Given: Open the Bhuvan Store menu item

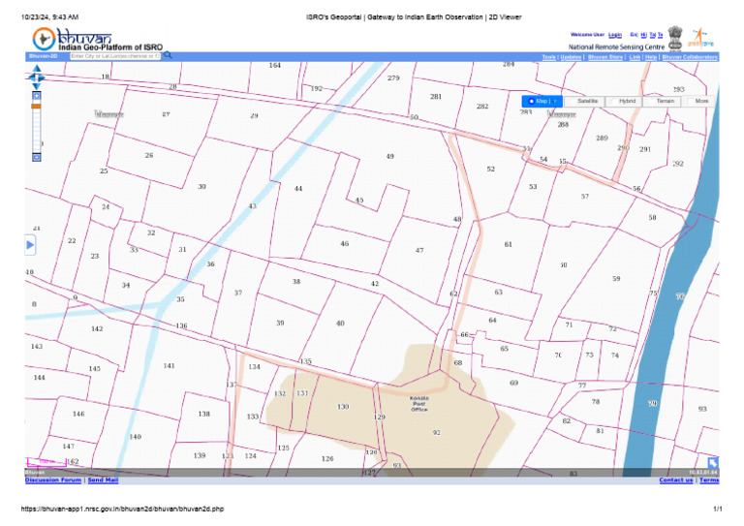Looking at the screenshot, I should (604, 57).
